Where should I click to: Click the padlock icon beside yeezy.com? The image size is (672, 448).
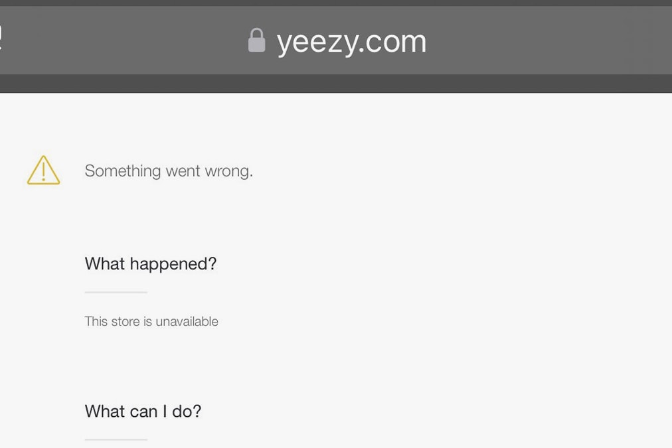click(x=256, y=40)
